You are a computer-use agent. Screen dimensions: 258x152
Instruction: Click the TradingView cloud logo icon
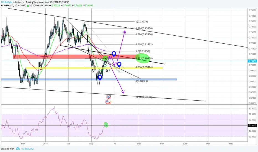click(x=18, y=149)
